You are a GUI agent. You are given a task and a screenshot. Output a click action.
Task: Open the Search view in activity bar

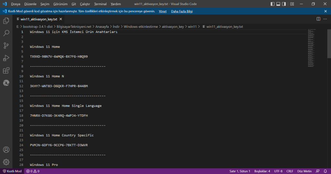pyautogui.click(x=6, y=33)
